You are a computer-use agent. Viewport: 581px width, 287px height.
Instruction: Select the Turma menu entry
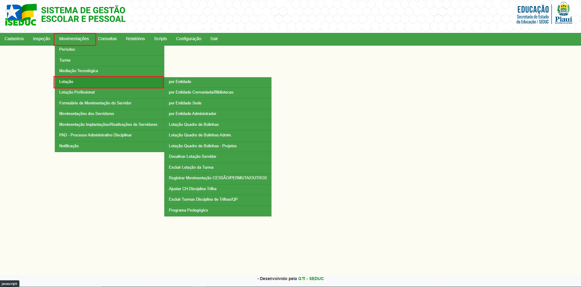coord(65,60)
